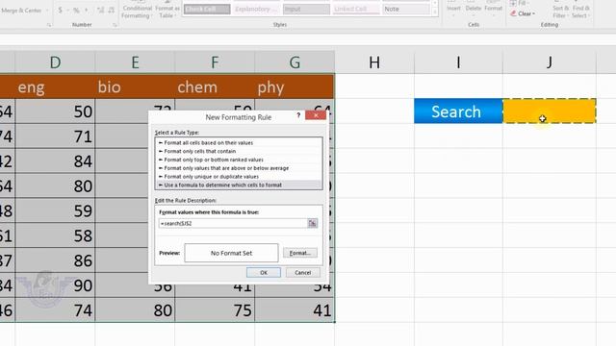Select column F header
The height and width of the screenshot is (346, 616).
coord(215,62)
